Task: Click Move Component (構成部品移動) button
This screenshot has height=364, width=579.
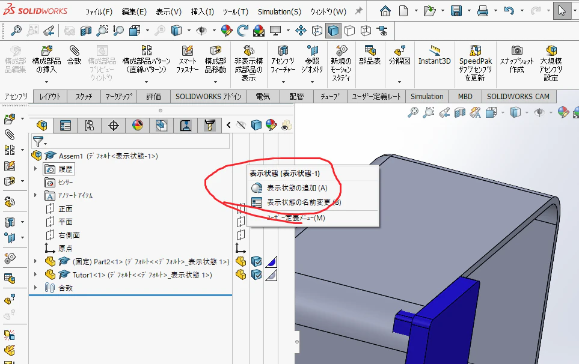Action: pyautogui.click(x=216, y=60)
